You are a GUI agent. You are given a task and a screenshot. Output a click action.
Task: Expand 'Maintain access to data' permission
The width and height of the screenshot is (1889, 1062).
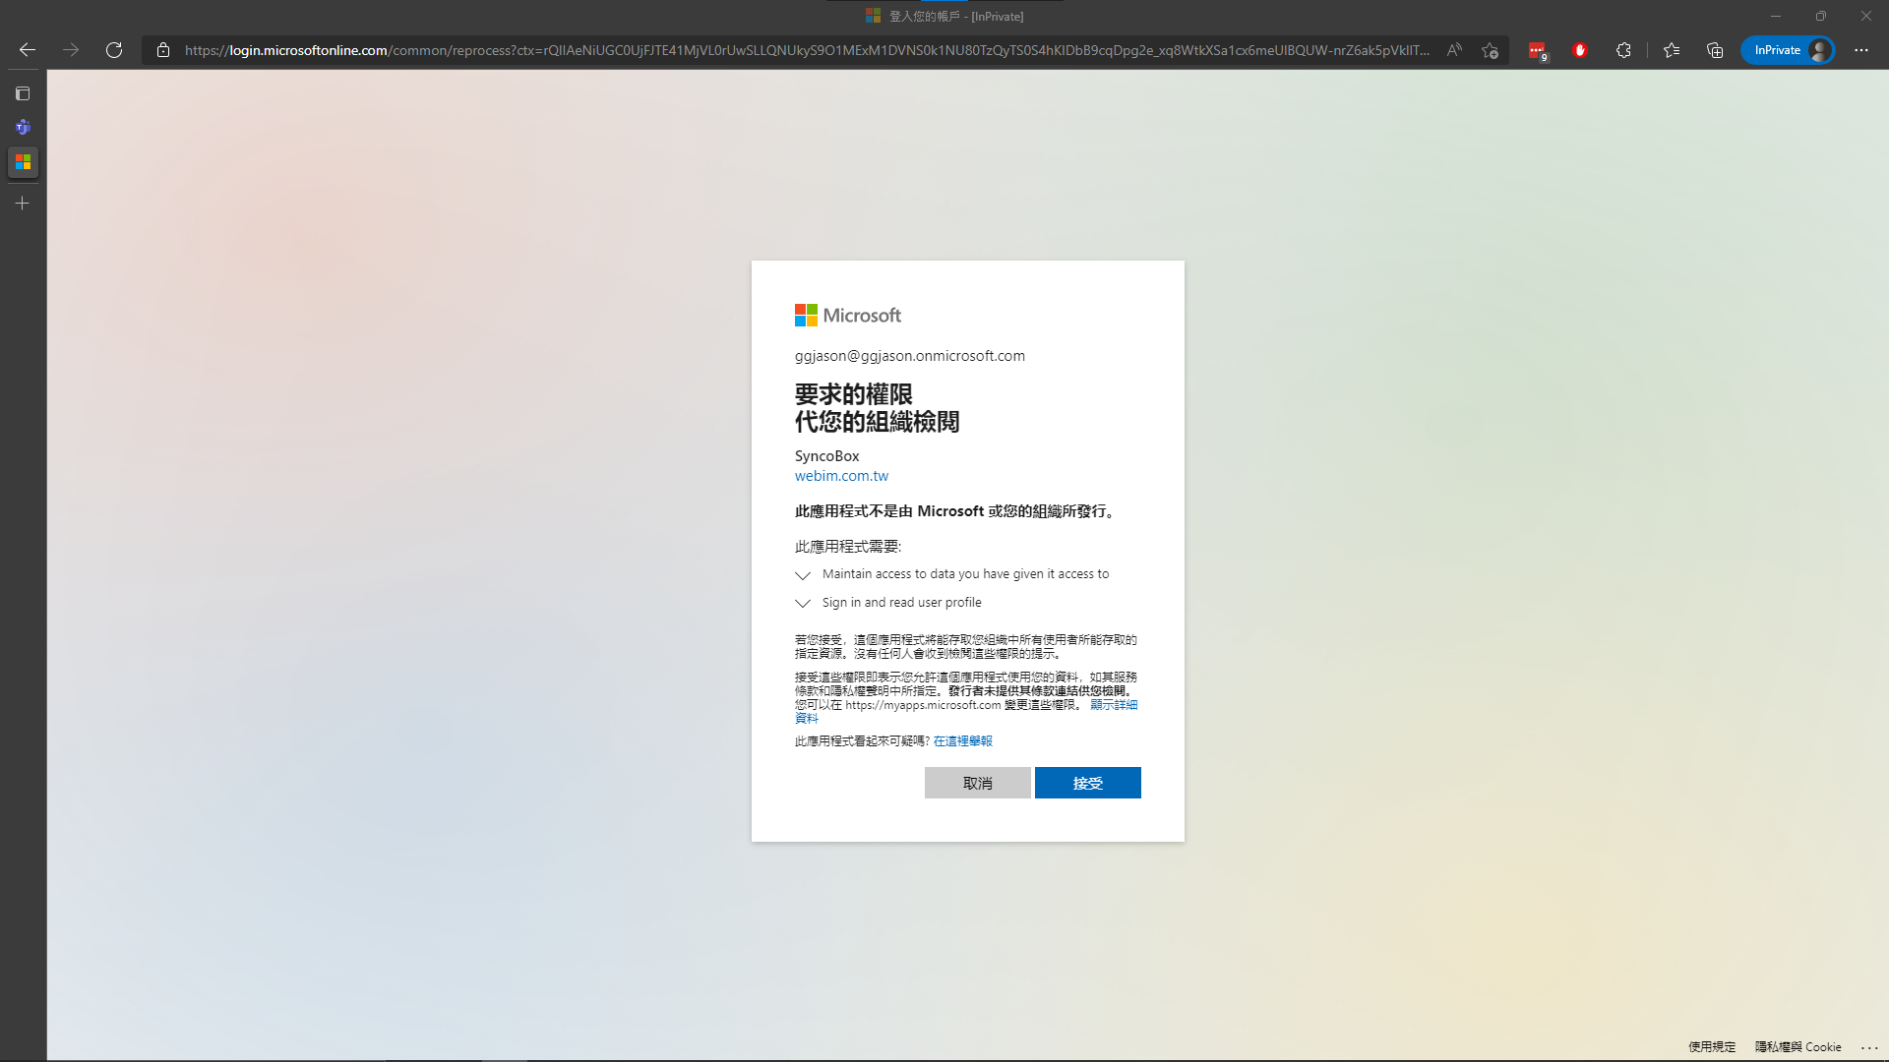pos(803,575)
